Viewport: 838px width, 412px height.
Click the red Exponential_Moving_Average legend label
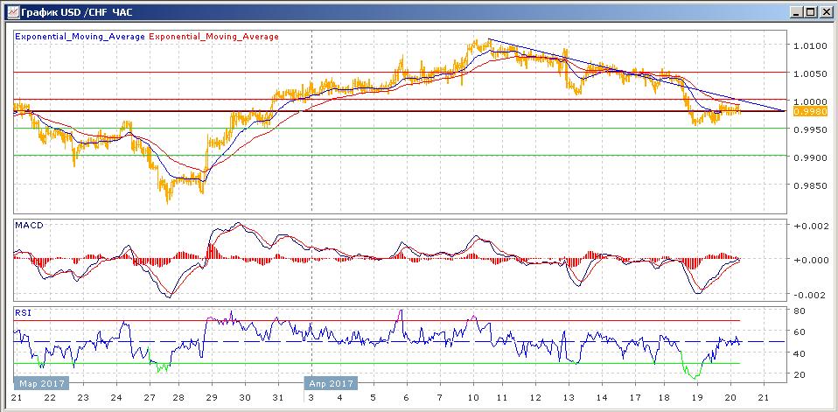tap(214, 37)
